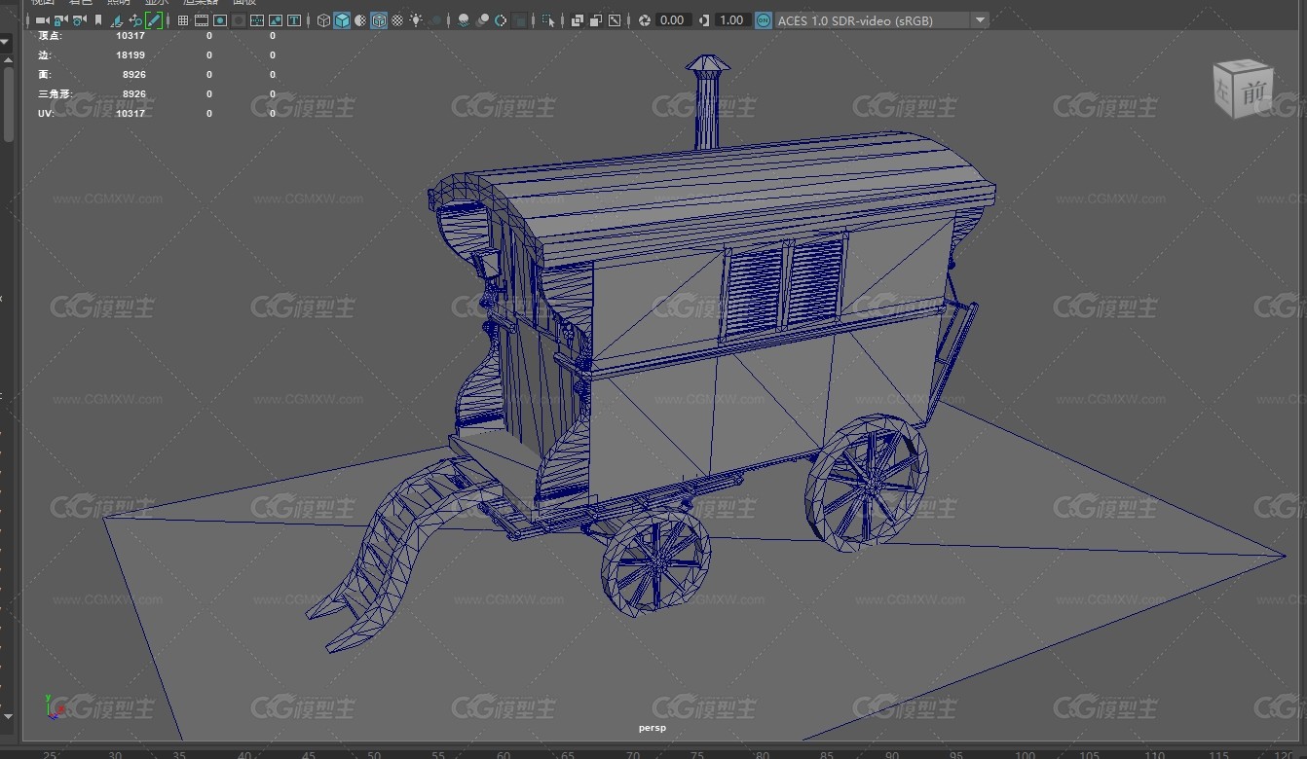Toggle the Field Chart display
This screenshot has width=1307, height=759.
click(256, 20)
